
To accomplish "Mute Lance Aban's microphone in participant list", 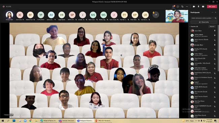I will 215,31.
